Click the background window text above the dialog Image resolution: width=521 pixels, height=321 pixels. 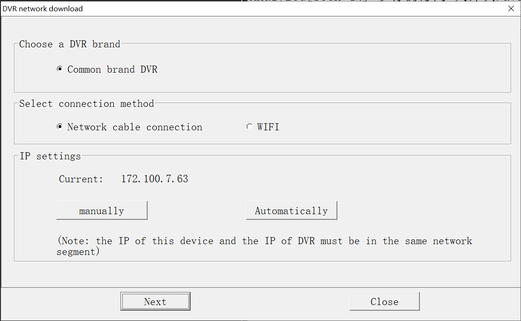coord(375,1)
